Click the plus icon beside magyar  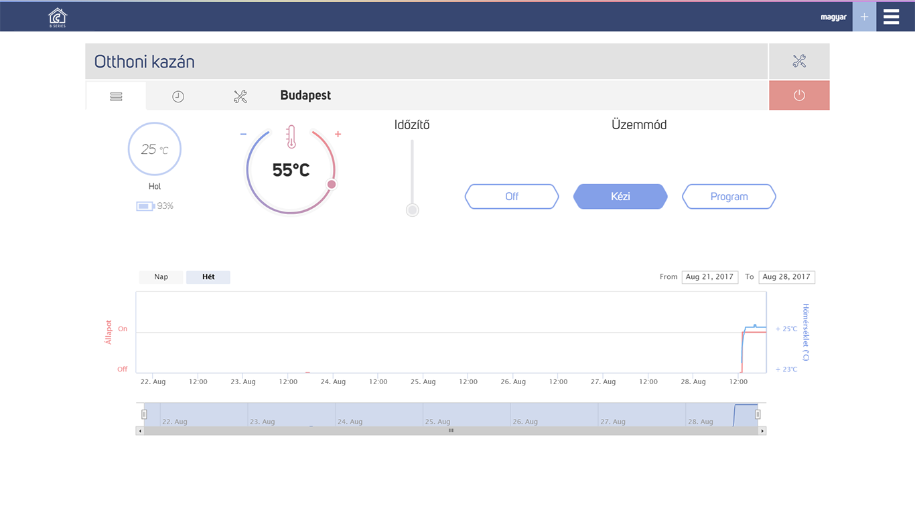coord(864,17)
